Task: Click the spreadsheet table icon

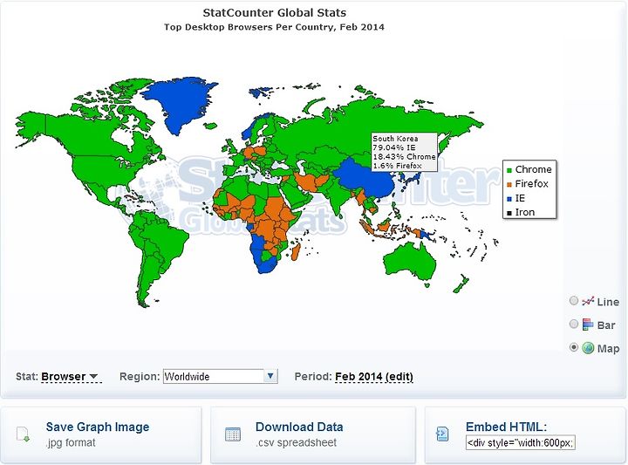Action: tap(233, 434)
